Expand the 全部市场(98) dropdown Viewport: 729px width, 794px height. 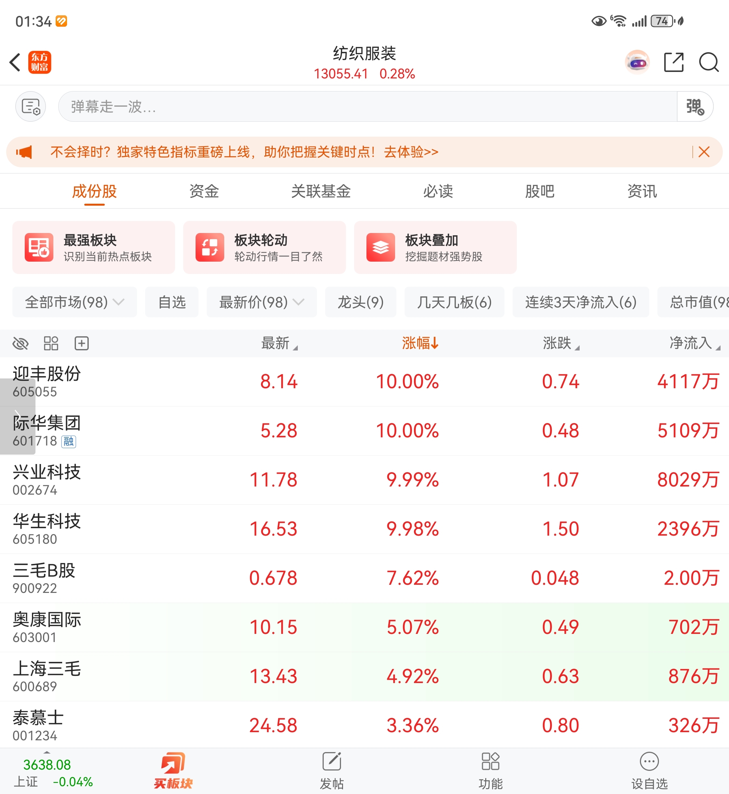(75, 302)
